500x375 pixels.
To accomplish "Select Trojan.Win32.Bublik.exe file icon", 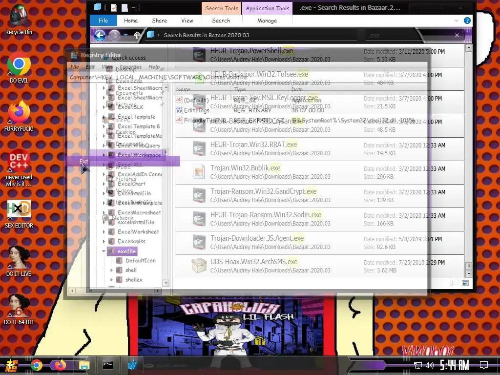I will coord(199,171).
